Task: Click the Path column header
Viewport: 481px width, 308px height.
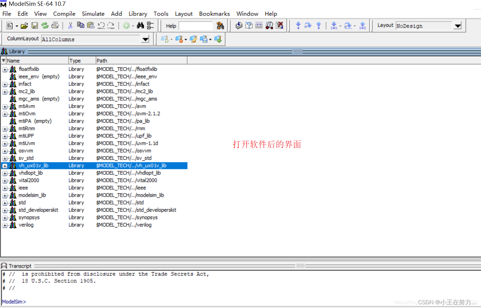Action: (141, 61)
